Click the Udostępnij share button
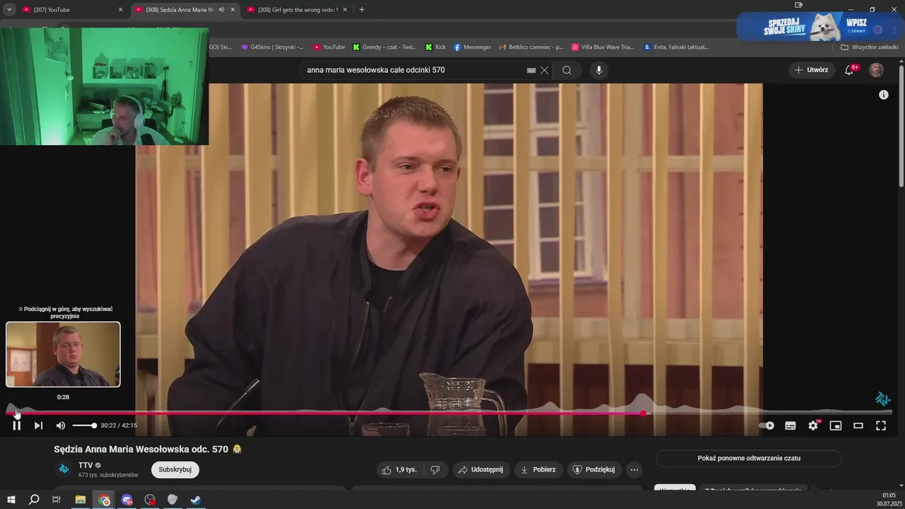Image resolution: width=905 pixels, height=509 pixels. (x=480, y=469)
